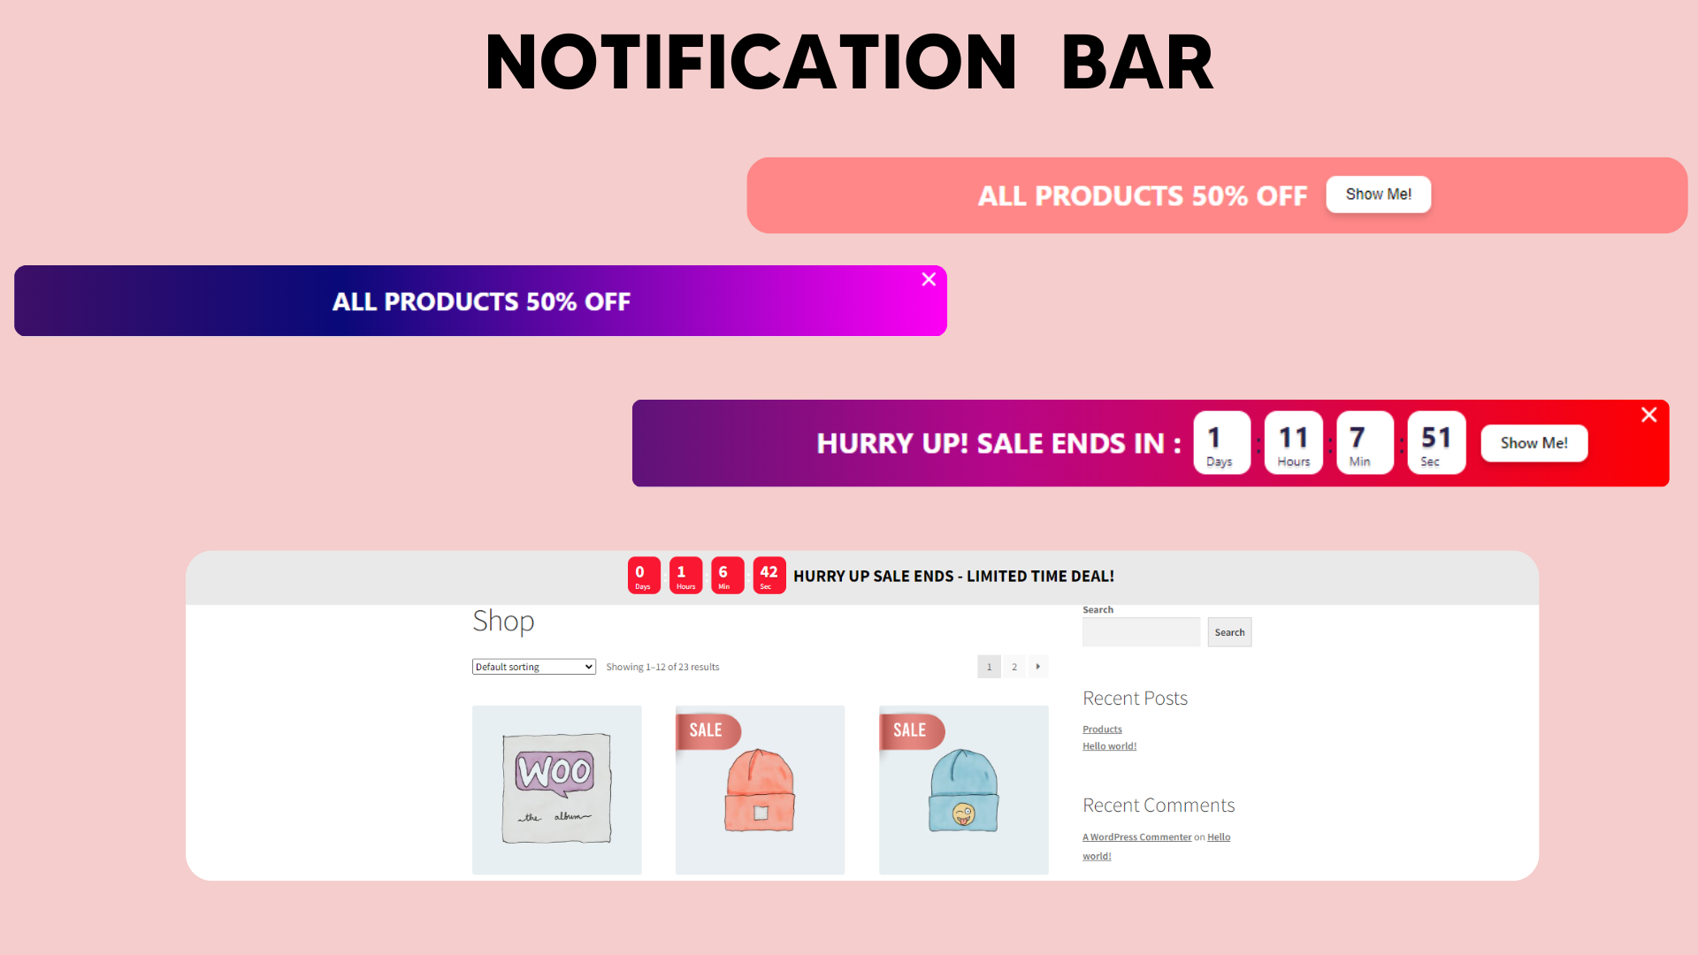Click the Products link in Recent Posts
Viewport: 1698px width, 955px height.
[1101, 728]
